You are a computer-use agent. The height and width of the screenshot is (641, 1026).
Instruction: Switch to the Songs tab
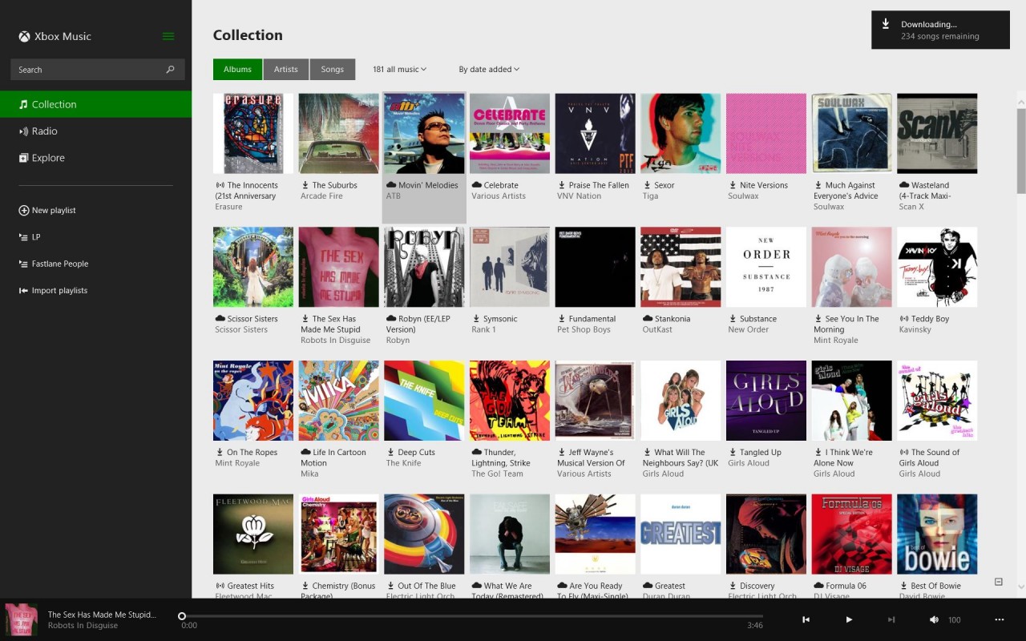pos(333,69)
